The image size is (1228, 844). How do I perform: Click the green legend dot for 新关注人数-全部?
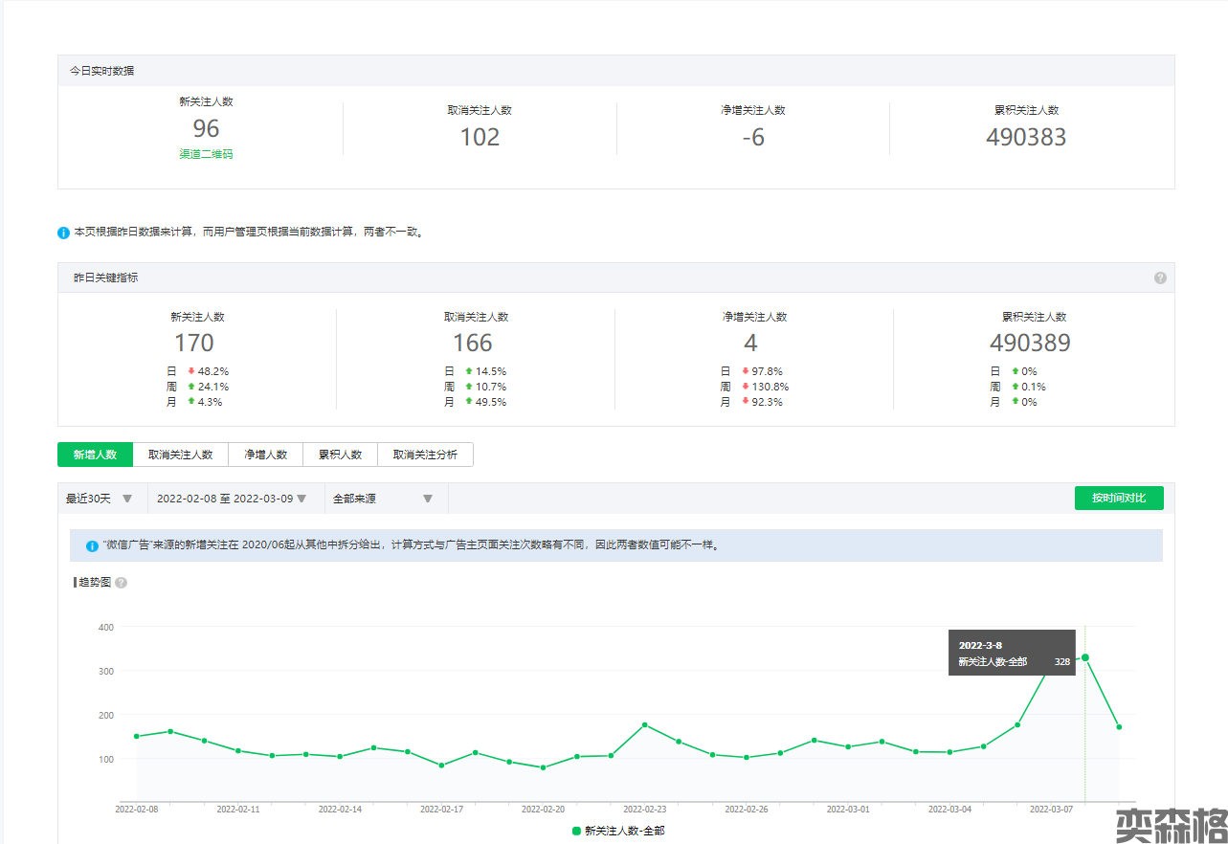tap(576, 831)
